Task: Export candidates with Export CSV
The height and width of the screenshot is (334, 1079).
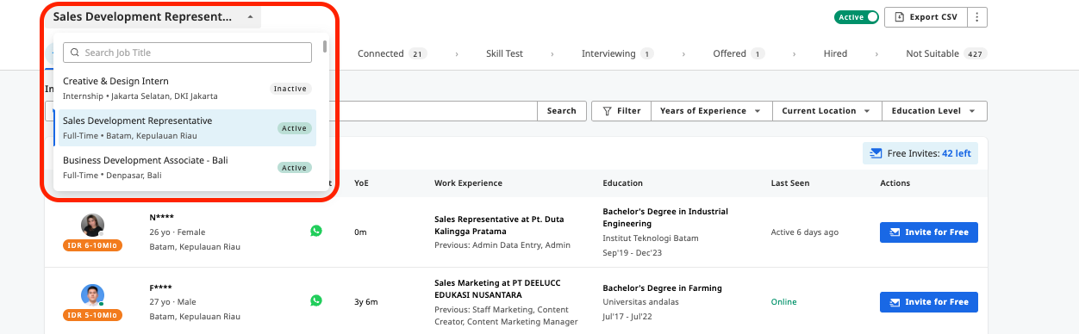Action: pyautogui.click(x=926, y=17)
